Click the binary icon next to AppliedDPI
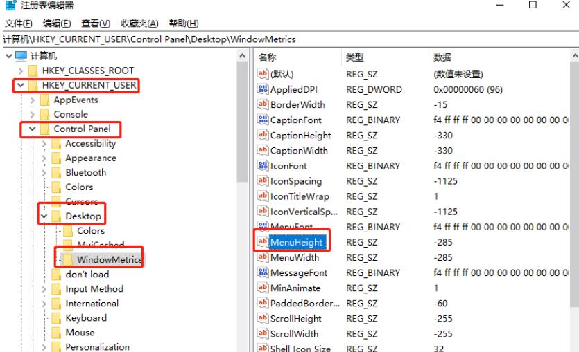This screenshot has width=579, height=352. click(x=263, y=89)
